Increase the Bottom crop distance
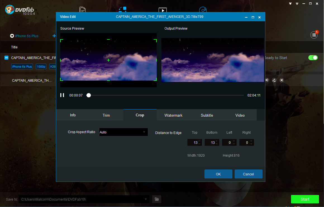 (217, 141)
